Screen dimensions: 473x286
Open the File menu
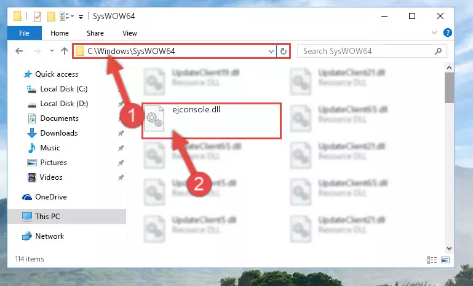(x=24, y=33)
